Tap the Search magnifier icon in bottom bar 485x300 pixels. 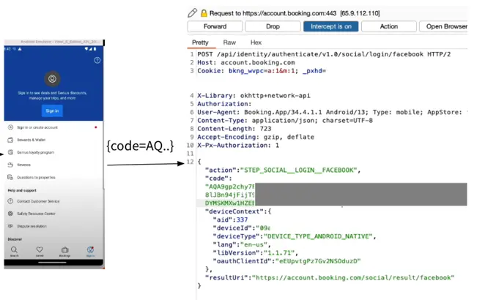[14, 251]
